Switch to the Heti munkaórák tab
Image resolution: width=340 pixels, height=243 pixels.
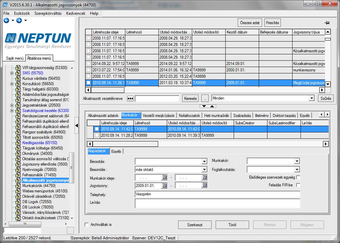point(217,116)
